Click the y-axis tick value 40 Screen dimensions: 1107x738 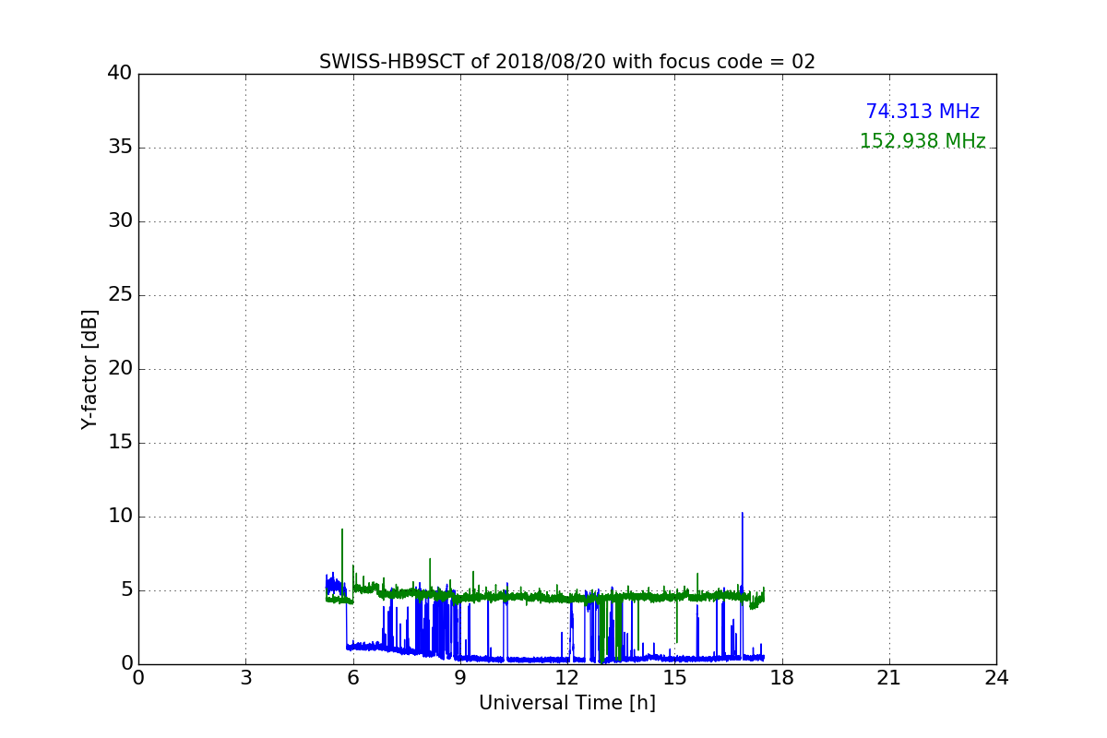[x=120, y=74]
